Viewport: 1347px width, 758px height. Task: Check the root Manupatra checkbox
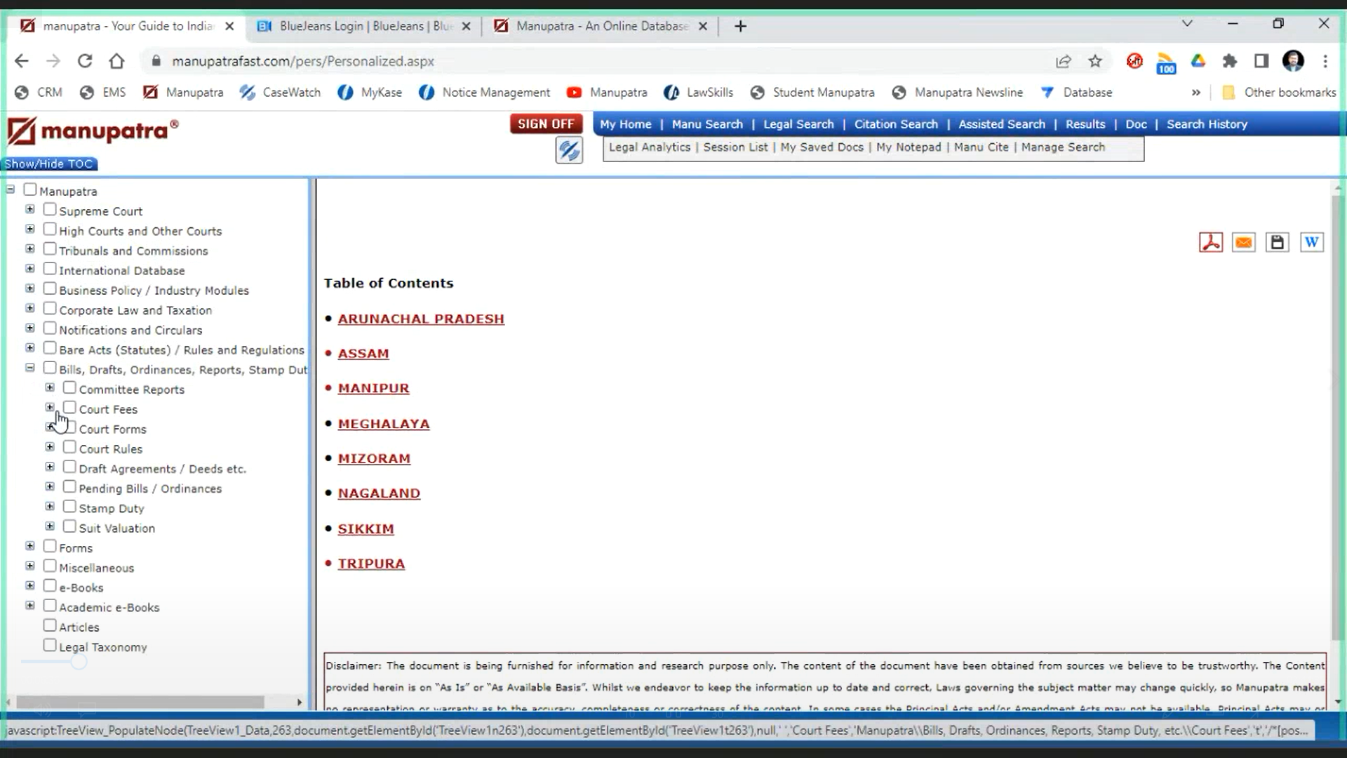pos(30,189)
